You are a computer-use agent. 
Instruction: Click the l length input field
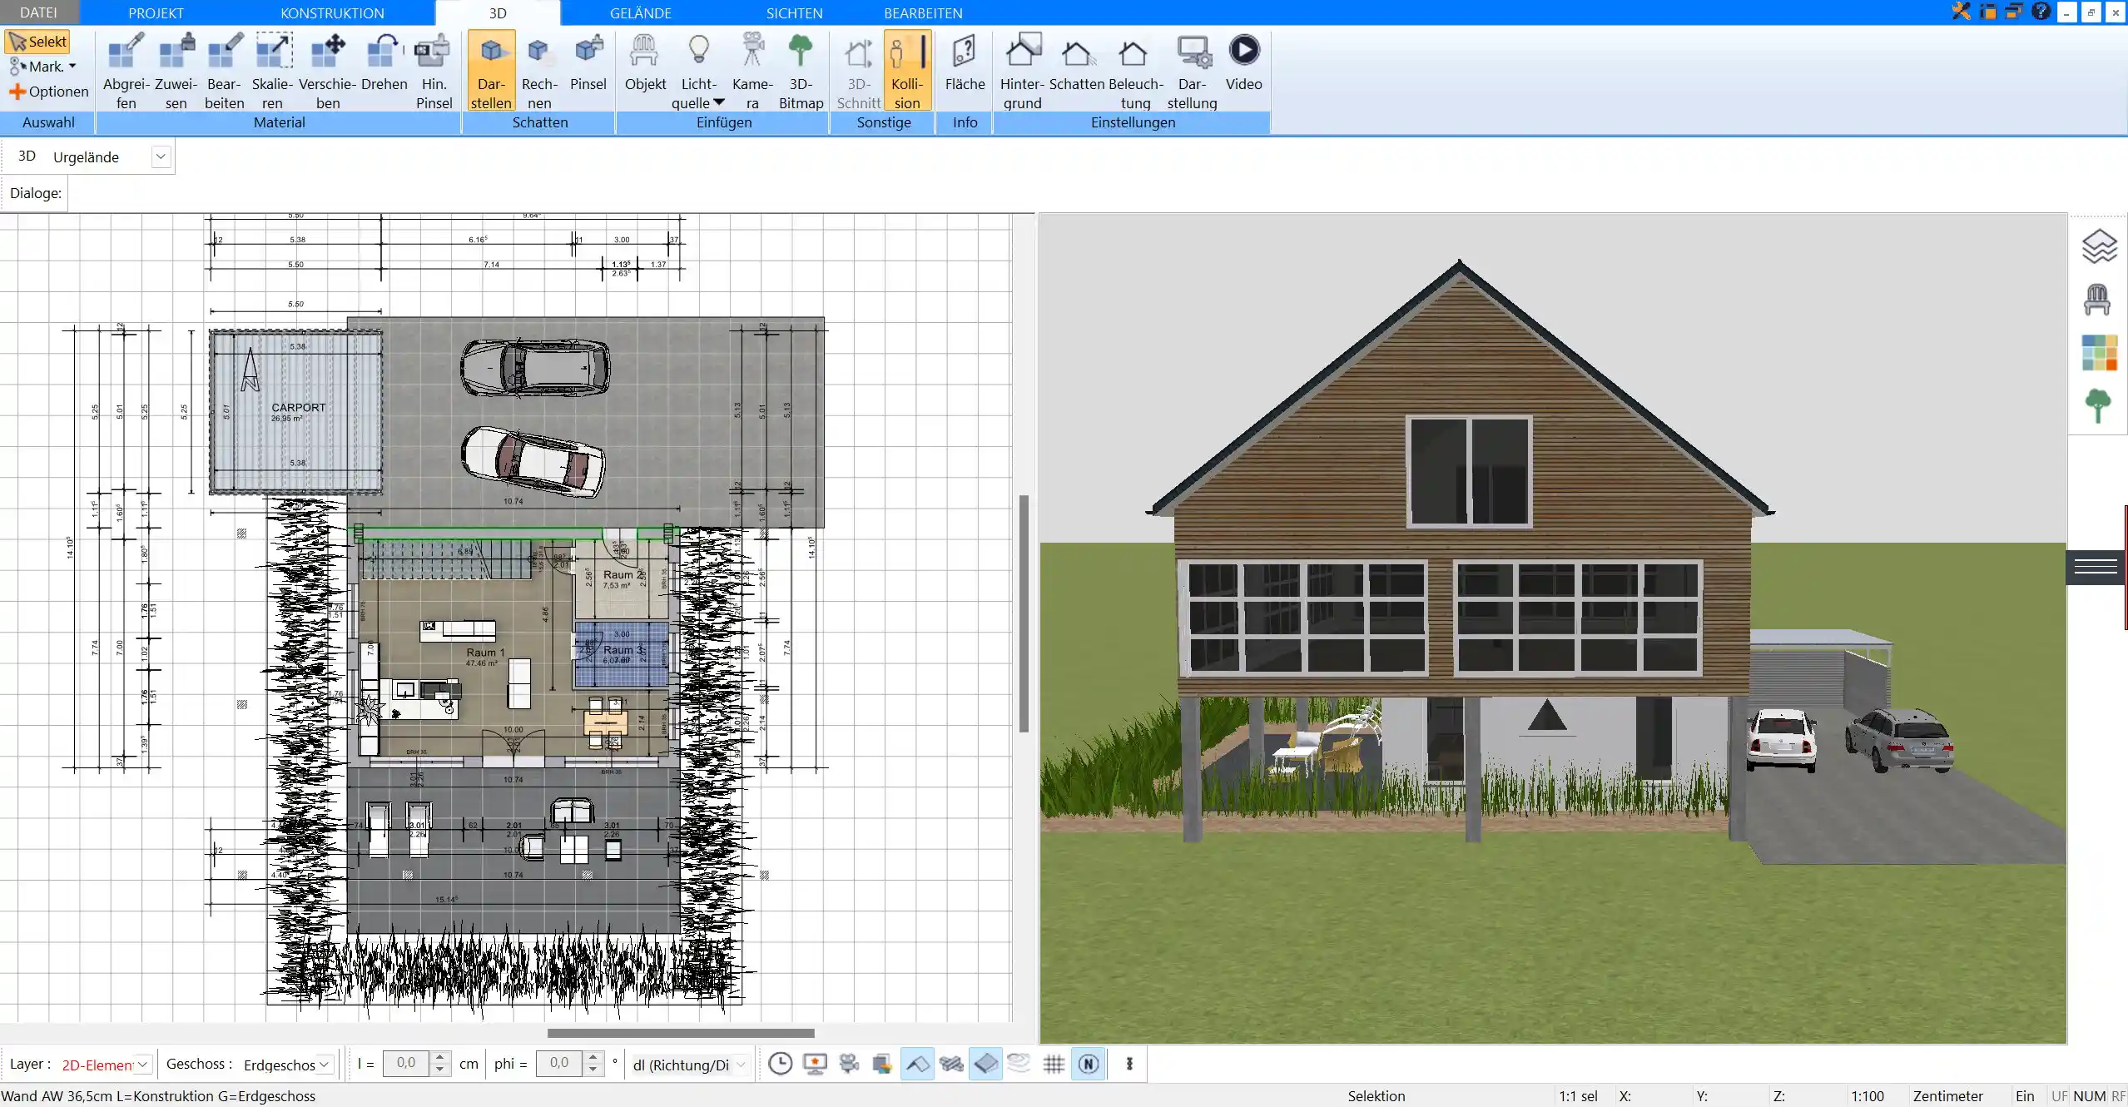pyautogui.click(x=406, y=1064)
